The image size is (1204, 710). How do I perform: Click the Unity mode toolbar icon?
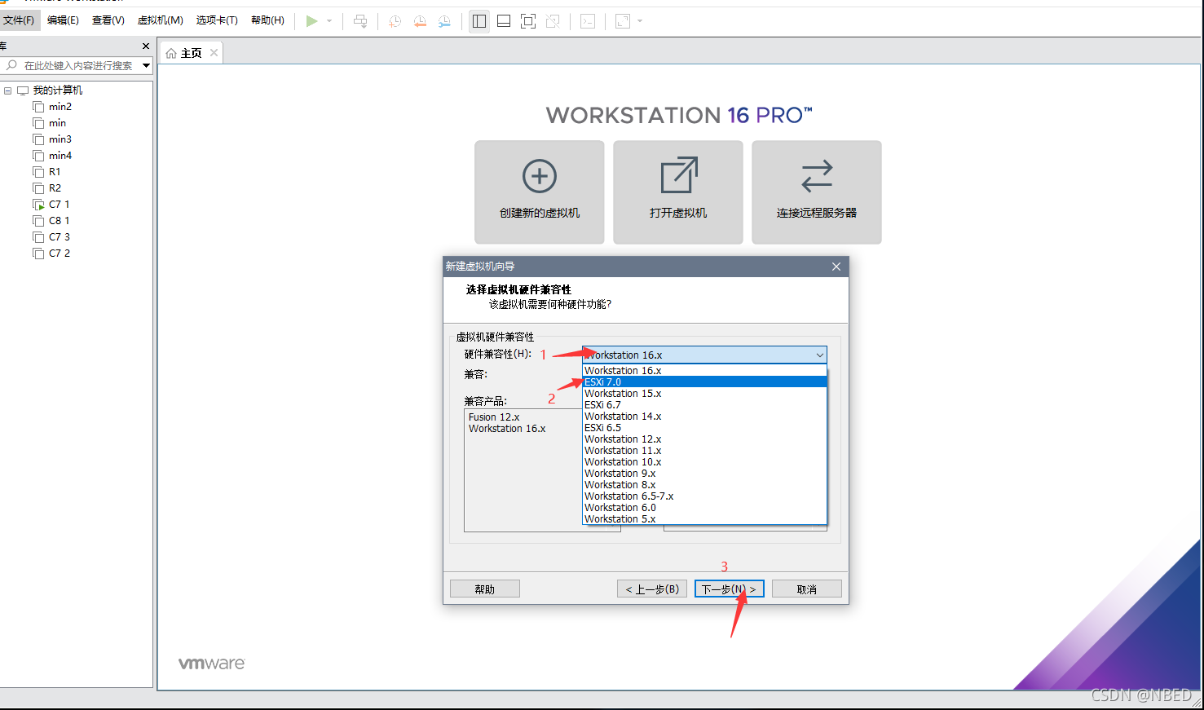[x=553, y=21]
